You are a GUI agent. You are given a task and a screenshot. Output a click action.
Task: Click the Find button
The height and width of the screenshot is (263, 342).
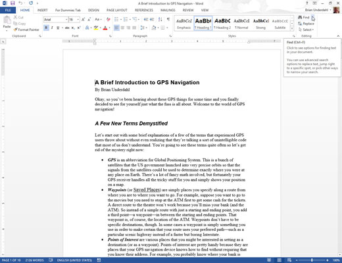(304, 17)
